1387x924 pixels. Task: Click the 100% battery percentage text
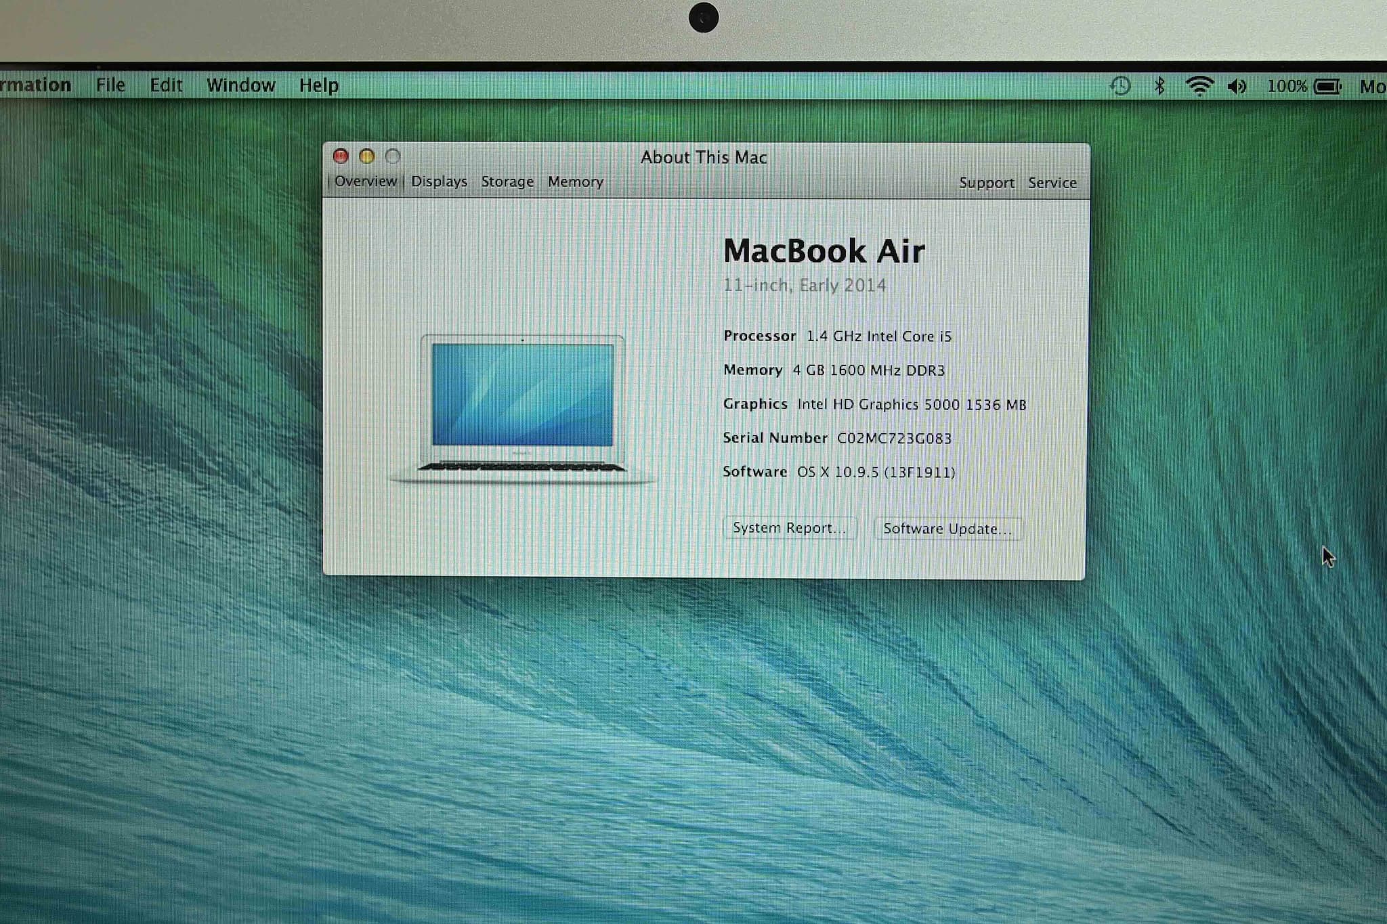pyautogui.click(x=1287, y=86)
